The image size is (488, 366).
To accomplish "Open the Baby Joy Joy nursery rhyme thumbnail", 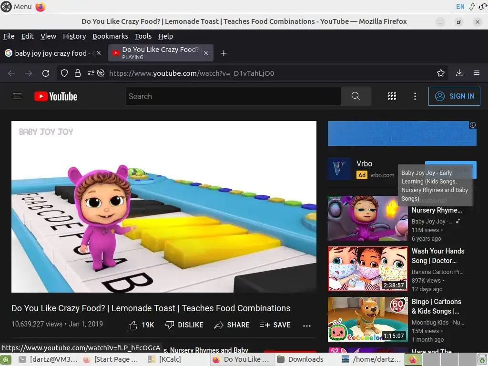I will tap(367, 218).
